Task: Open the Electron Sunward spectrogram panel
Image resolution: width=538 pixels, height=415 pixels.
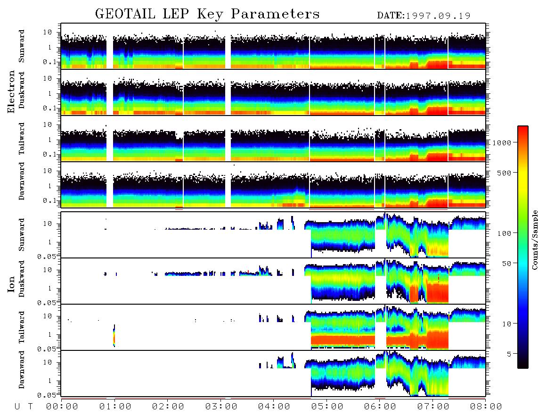Action: 273,46
